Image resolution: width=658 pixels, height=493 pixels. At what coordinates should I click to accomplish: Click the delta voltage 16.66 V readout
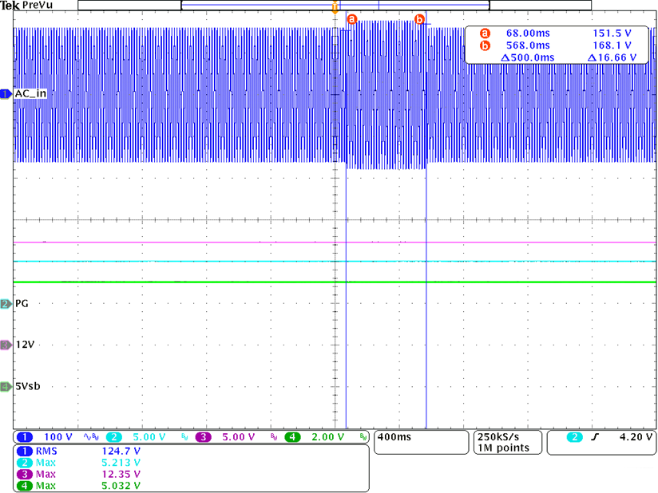(612, 57)
